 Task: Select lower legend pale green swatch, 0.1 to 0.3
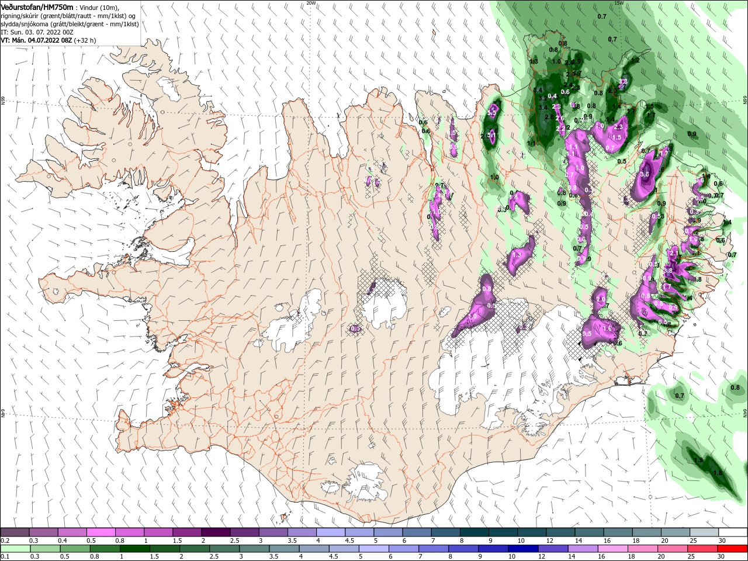(15, 549)
